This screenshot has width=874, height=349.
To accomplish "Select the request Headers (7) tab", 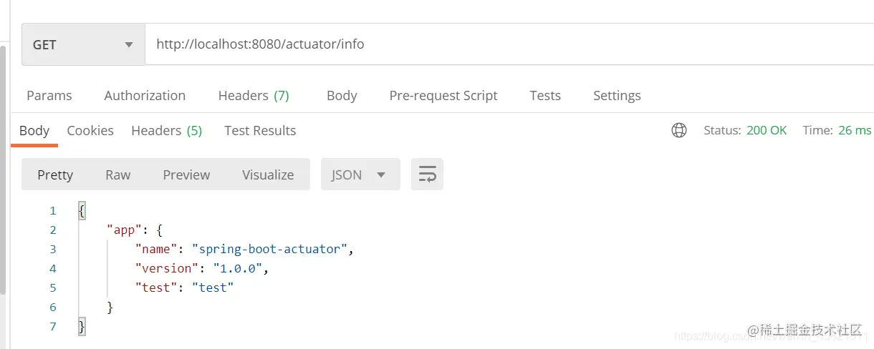I will [254, 95].
